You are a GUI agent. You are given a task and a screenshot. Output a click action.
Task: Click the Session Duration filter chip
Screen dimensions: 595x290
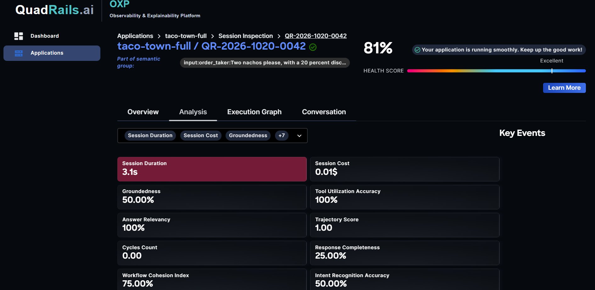coord(150,136)
